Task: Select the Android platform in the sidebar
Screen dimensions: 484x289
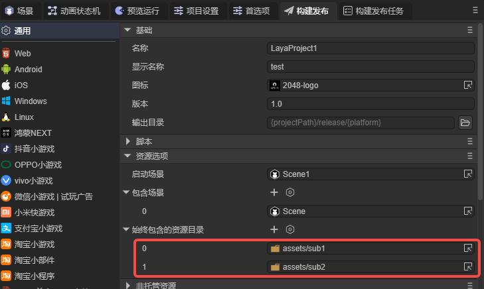Action: coord(28,69)
